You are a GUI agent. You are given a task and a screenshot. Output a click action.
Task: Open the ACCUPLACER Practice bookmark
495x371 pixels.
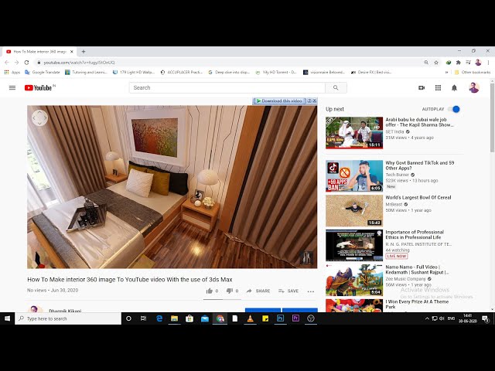tap(182, 72)
